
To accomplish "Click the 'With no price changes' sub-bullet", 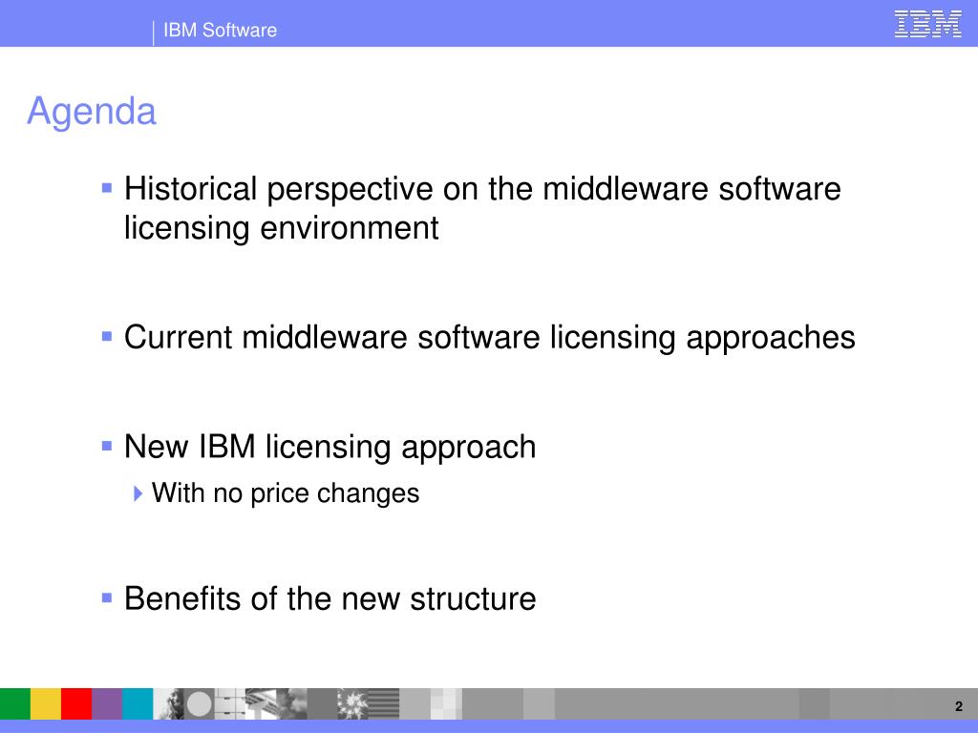I will click(x=285, y=493).
